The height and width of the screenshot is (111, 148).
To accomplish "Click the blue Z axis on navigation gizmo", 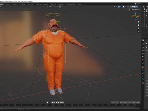I will tap(136, 13).
